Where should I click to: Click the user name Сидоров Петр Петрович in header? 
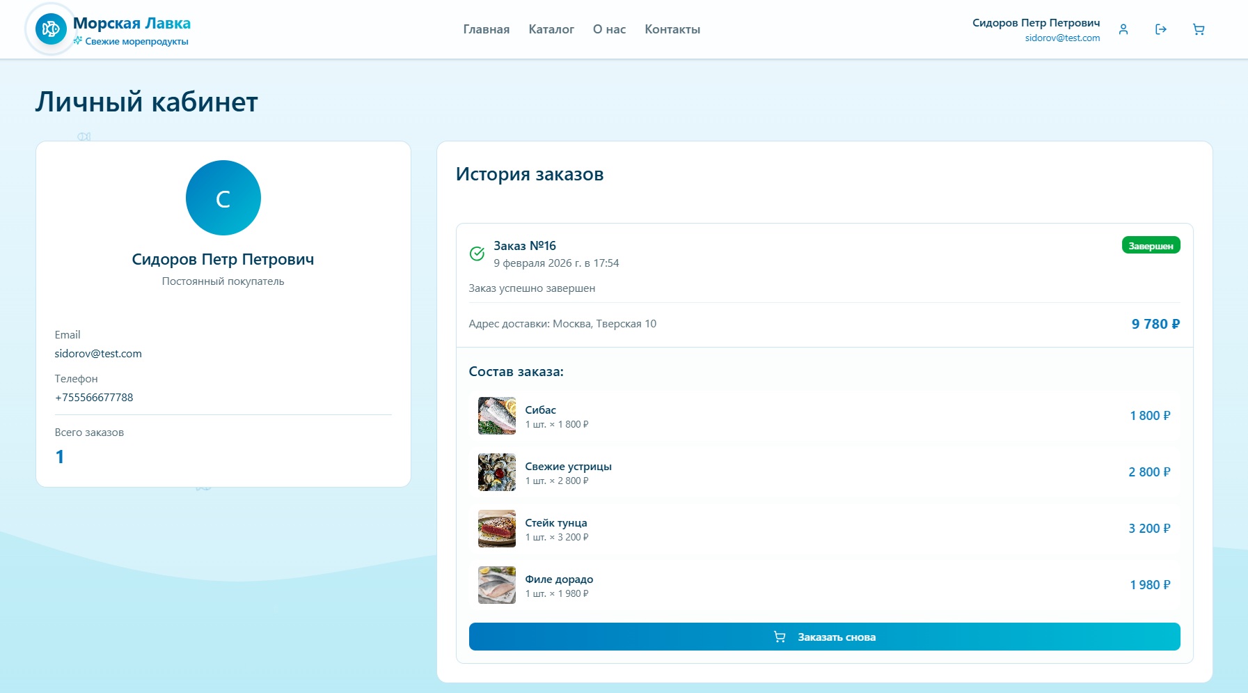pyautogui.click(x=1036, y=23)
